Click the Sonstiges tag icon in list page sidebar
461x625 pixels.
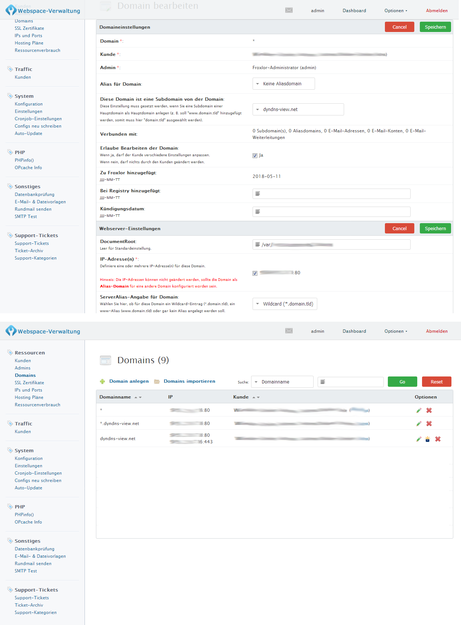[10, 541]
